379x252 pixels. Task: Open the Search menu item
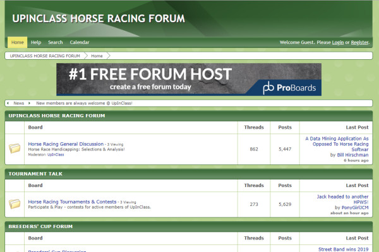point(56,42)
